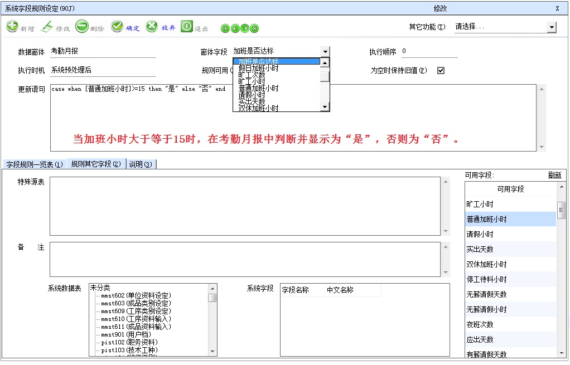The height and width of the screenshot is (365, 570).
Task: Open the 其它功能 dropdown list
Action: tap(552, 27)
